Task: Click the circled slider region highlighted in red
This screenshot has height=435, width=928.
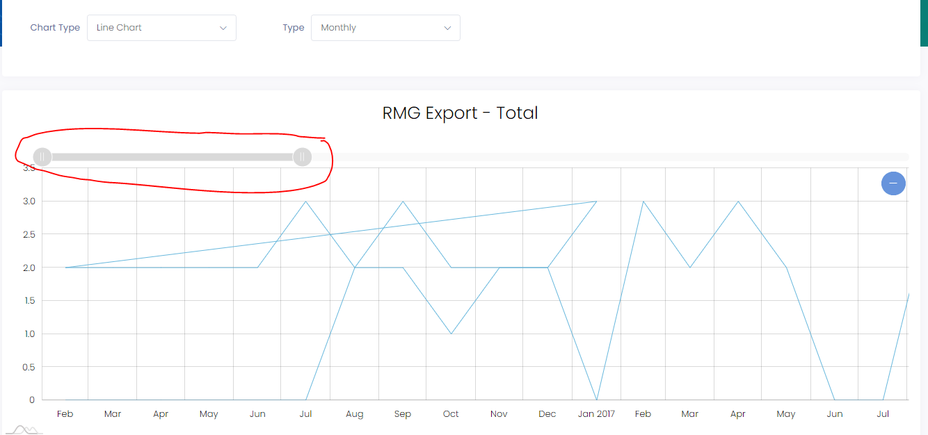Action: [172, 157]
